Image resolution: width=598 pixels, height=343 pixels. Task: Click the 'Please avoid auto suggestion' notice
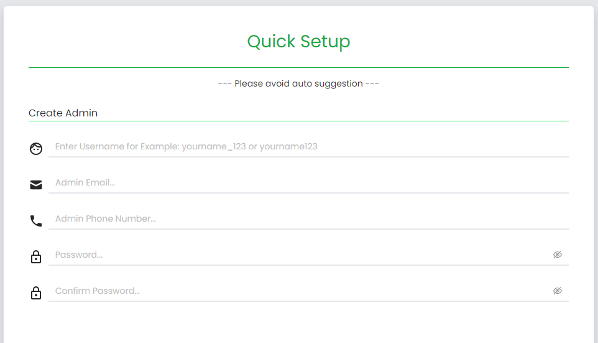tap(298, 83)
